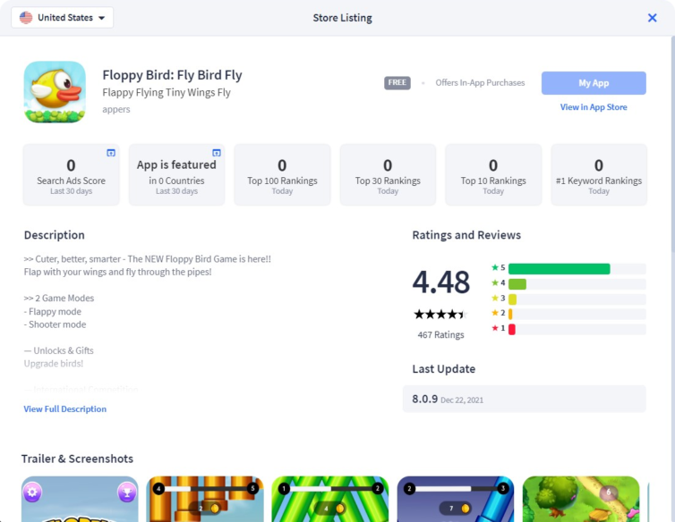Open info icon on App is featured card

[217, 153]
